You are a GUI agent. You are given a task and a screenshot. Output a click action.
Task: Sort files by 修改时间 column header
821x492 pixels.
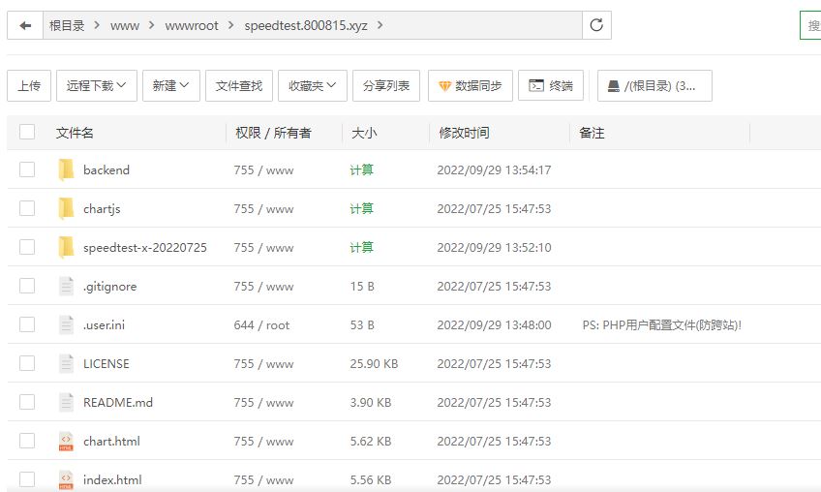pyautogui.click(x=464, y=133)
